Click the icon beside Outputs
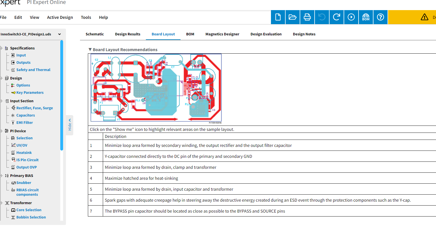Viewport: 436px width, 230px height. pyautogui.click(x=13, y=63)
